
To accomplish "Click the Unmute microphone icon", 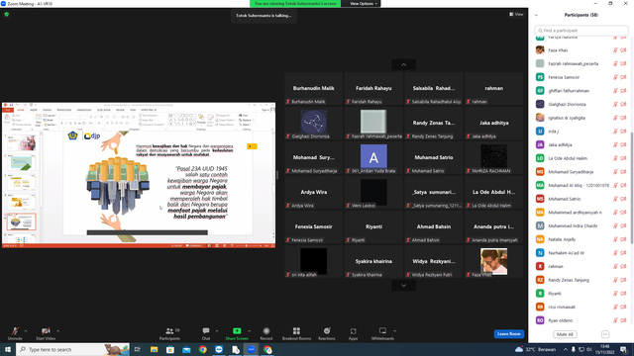I will [15, 331].
